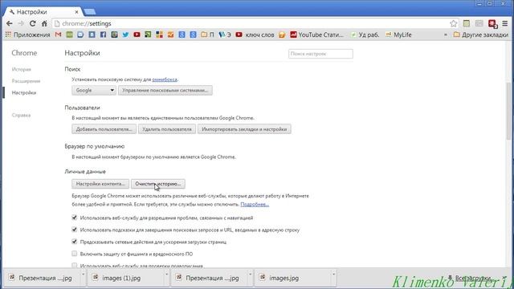
Task: Open Настройки контента button
Action: click(100, 184)
